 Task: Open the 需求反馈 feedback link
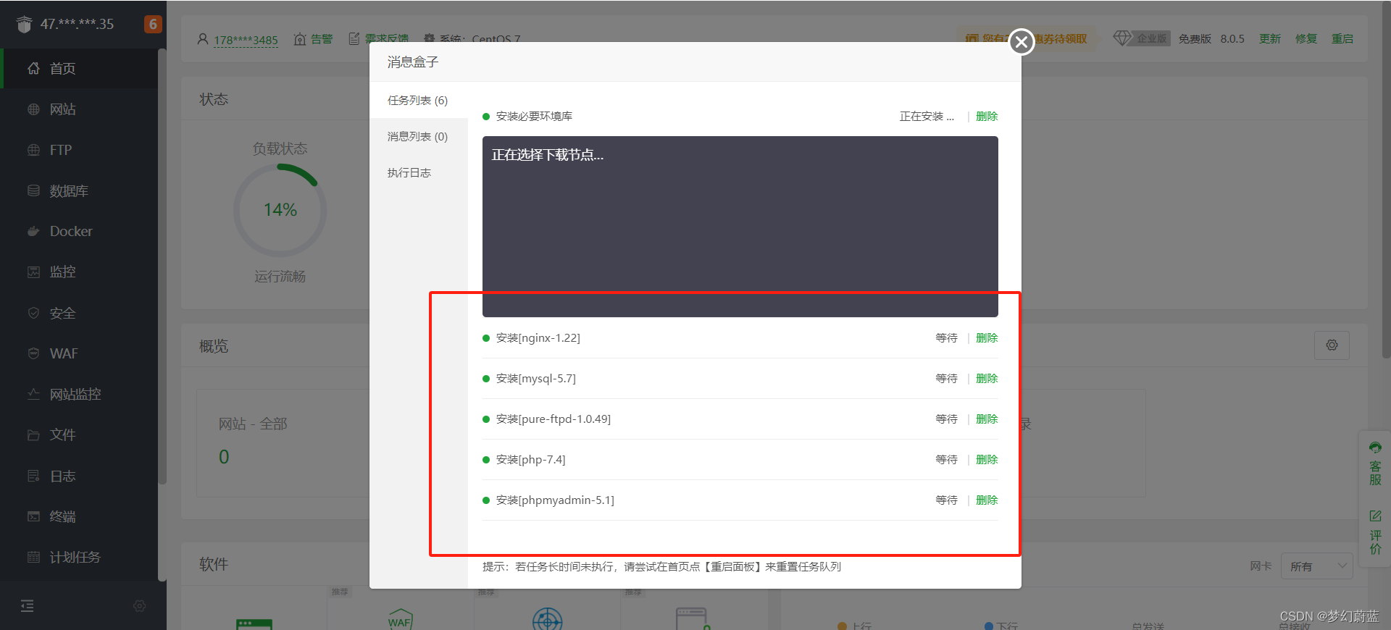tap(378, 39)
